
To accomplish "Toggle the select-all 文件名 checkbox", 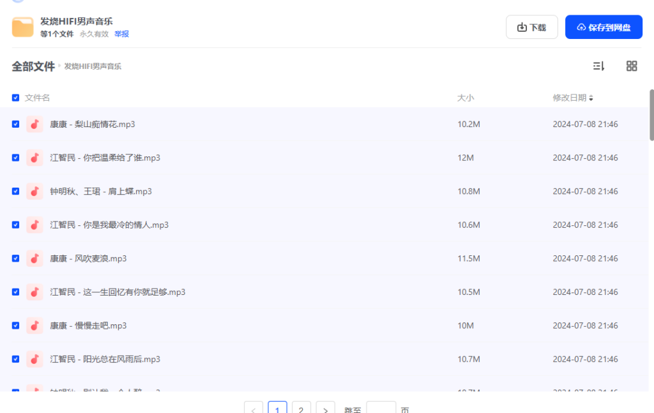I will point(15,98).
